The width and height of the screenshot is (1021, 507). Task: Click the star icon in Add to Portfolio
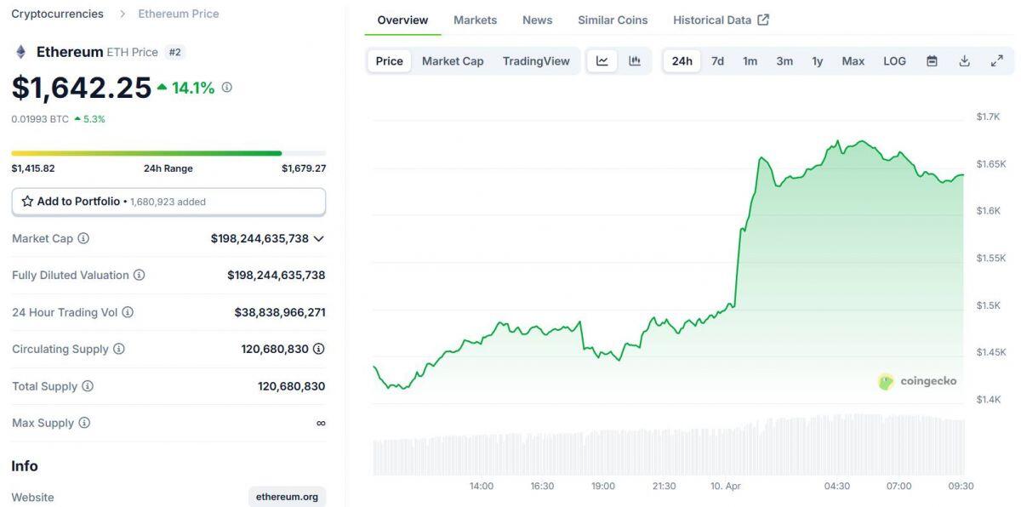pyautogui.click(x=27, y=202)
